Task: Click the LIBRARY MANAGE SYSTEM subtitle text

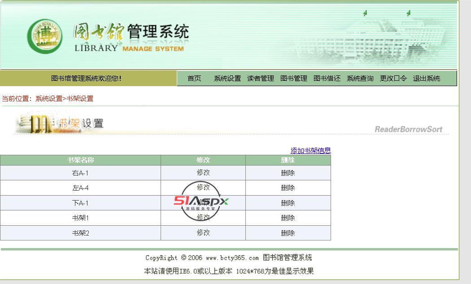Action: (x=129, y=48)
